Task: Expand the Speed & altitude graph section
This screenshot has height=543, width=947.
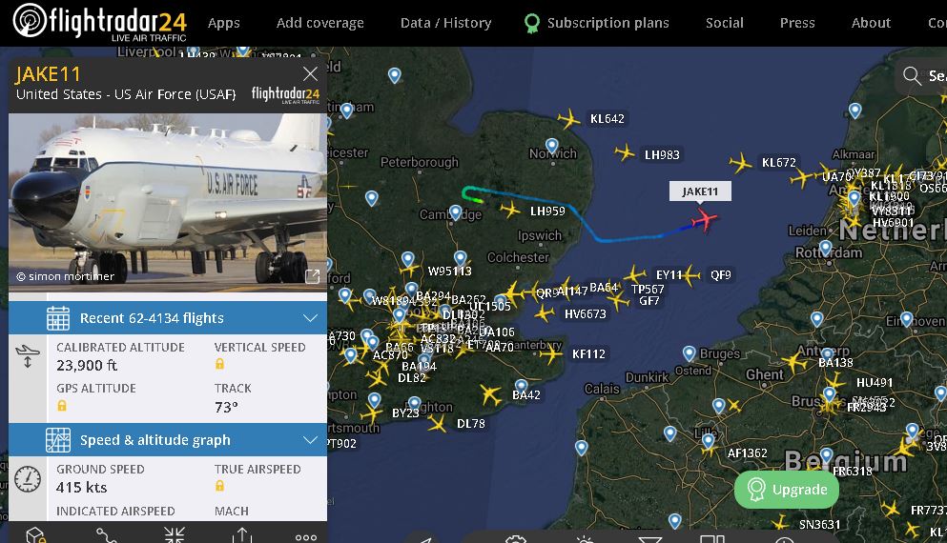Action: coord(168,440)
